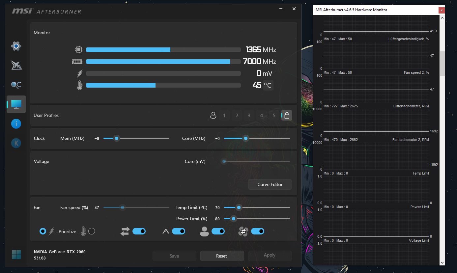Click the fan sync icon in Fan panel
Viewport: 457px width, 273px height.
[243, 232]
